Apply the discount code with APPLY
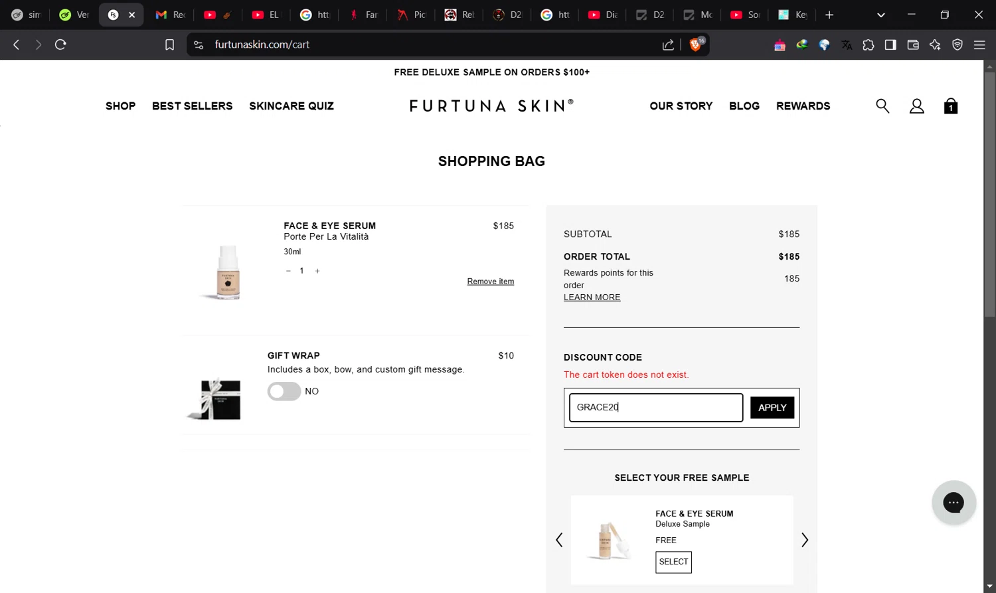The height and width of the screenshot is (593, 996). tap(772, 408)
